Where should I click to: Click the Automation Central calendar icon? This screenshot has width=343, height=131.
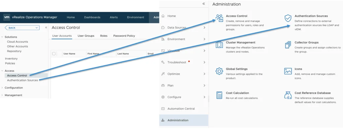[163, 109]
